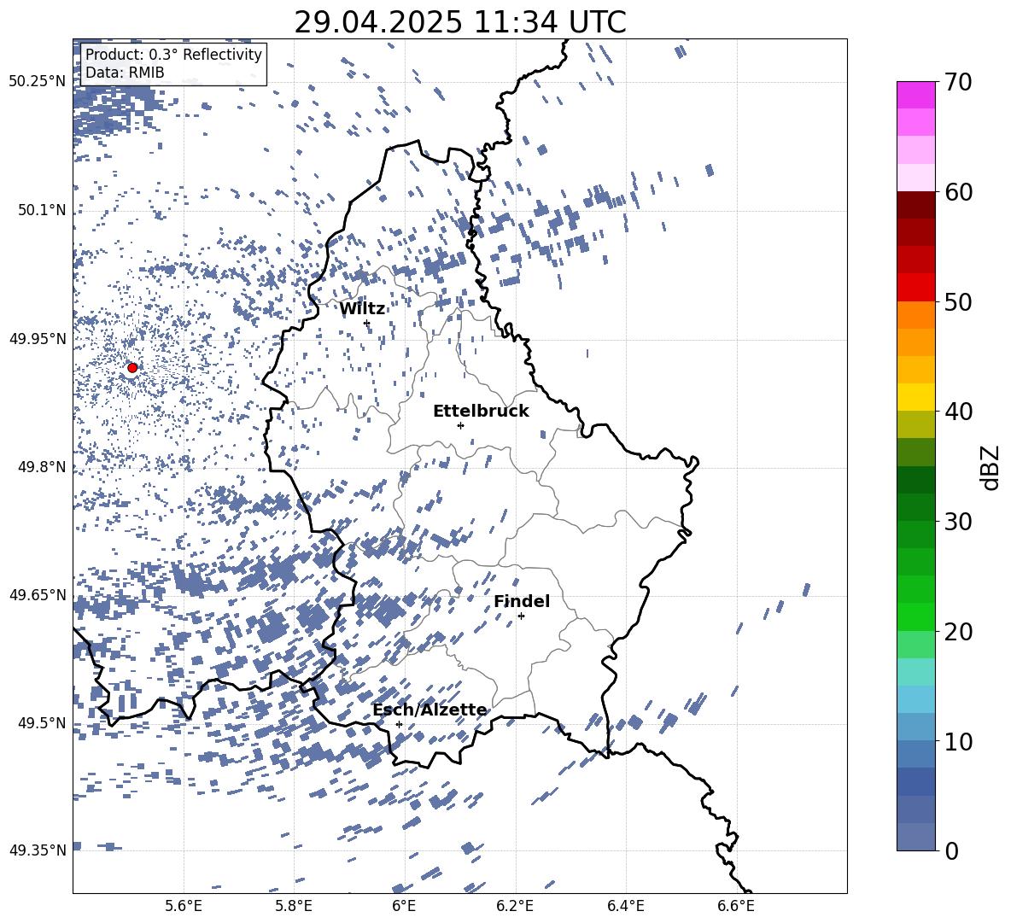Click the Wiltz city label

point(362,309)
